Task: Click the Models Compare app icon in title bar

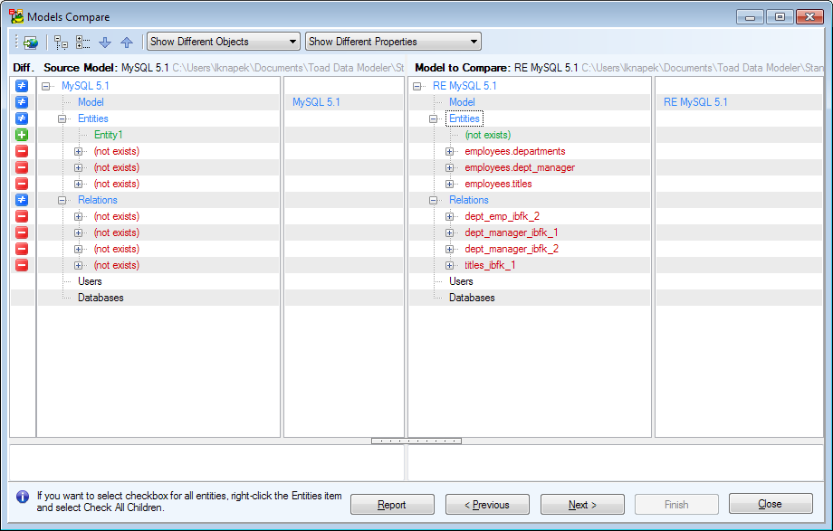Action: [16, 16]
